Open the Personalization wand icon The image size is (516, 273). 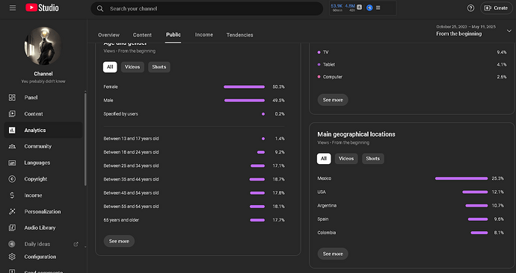12,212
